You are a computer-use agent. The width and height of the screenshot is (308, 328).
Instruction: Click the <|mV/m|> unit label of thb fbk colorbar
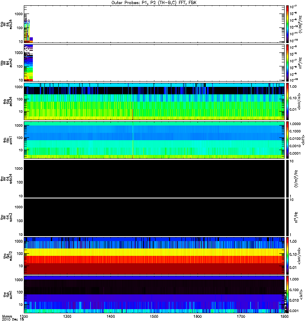[299, 101]
